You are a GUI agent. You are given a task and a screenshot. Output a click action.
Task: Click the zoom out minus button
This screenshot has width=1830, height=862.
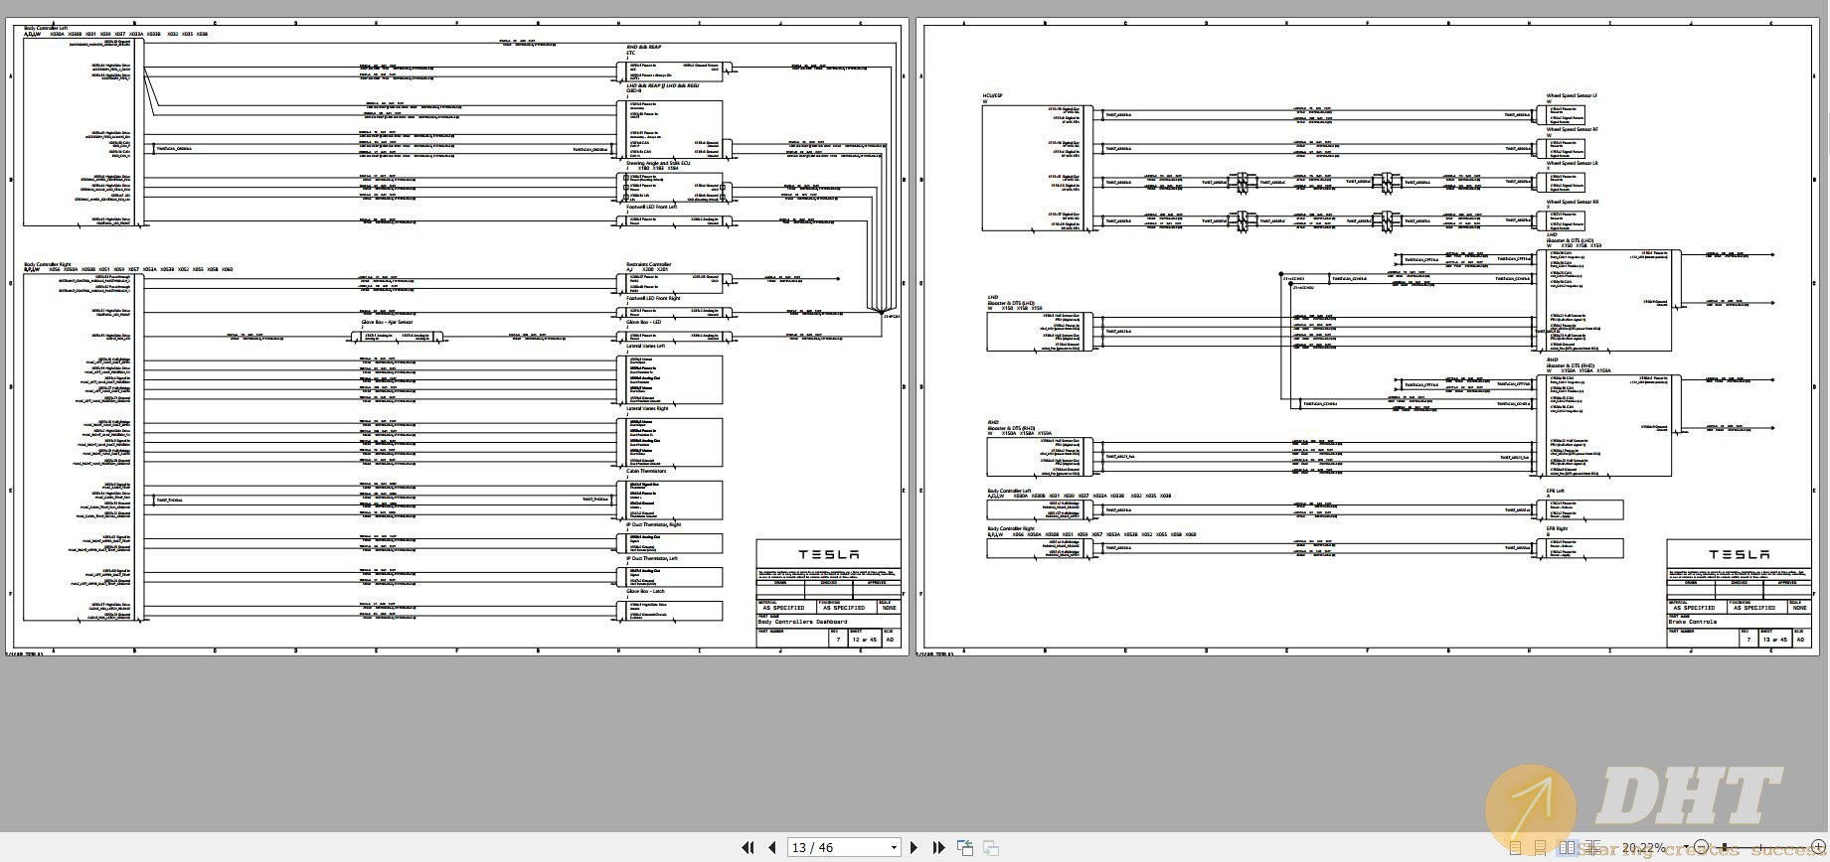click(x=1701, y=847)
